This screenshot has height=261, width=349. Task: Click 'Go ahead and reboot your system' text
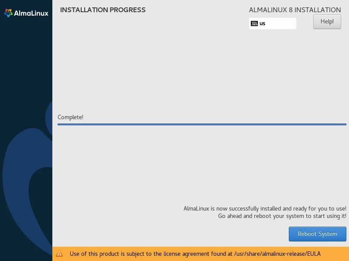282,216
